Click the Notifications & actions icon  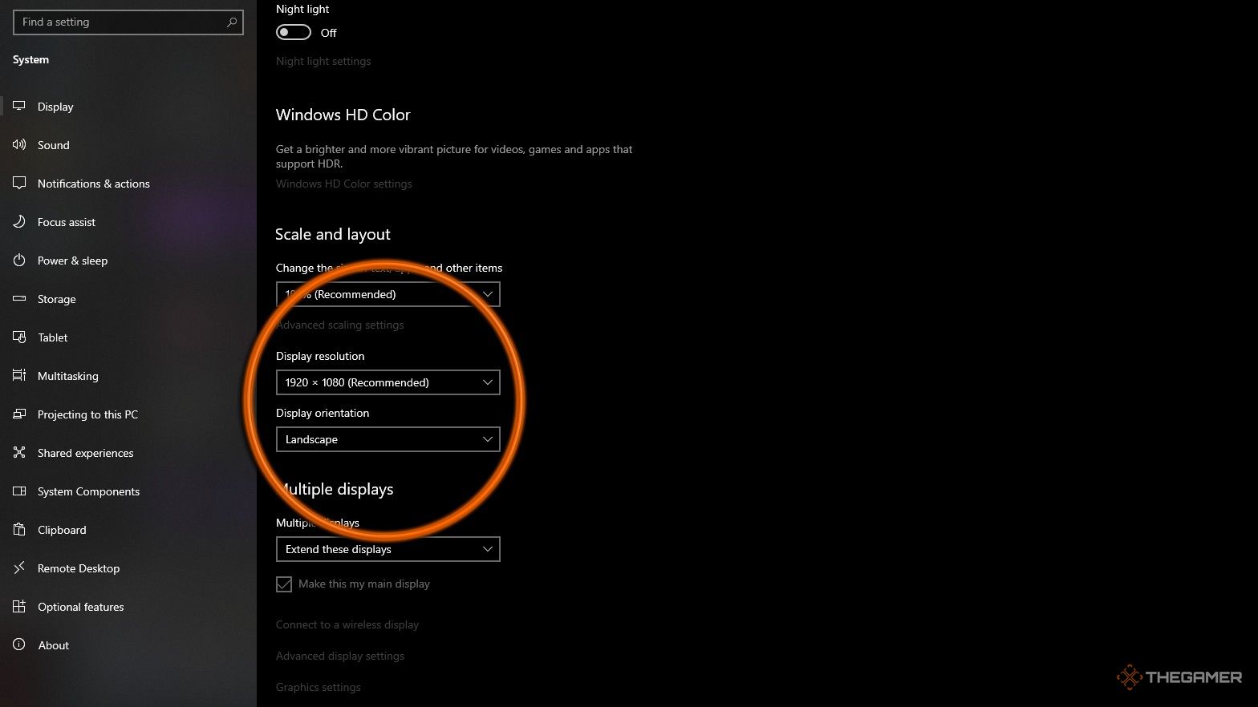pyautogui.click(x=19, y=183)
